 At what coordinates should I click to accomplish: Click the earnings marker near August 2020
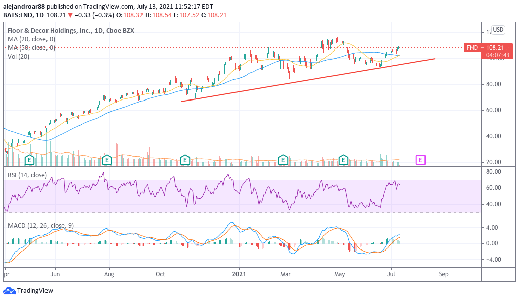coord(107,160)
